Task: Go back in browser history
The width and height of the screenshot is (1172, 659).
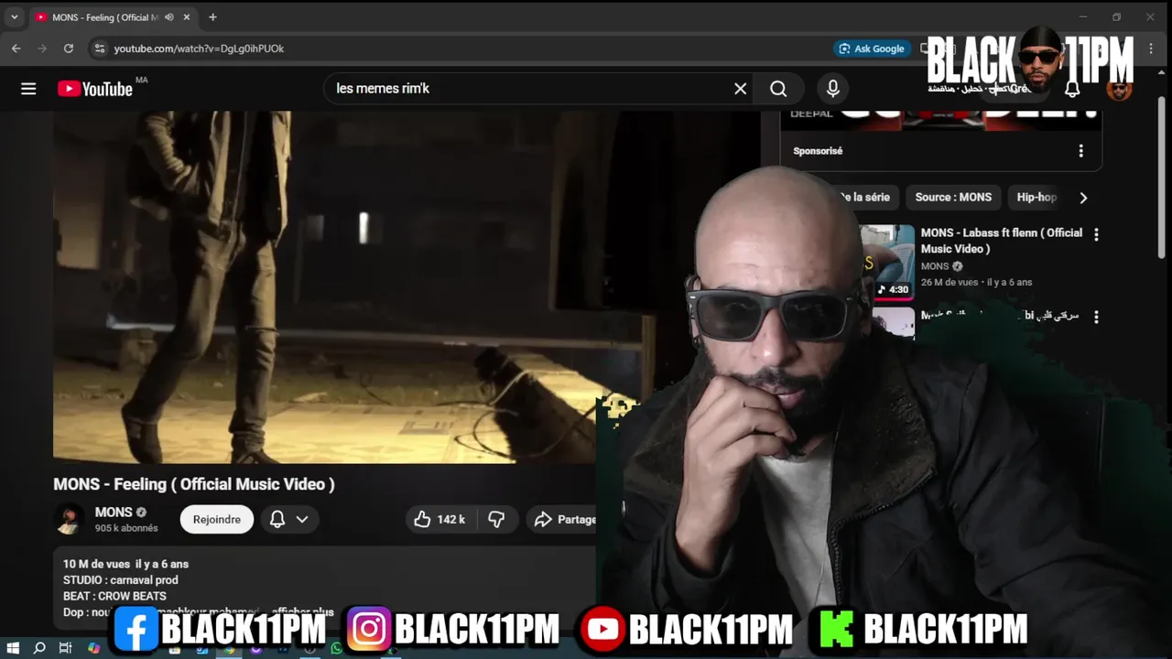Action: (x=16, y=49)
